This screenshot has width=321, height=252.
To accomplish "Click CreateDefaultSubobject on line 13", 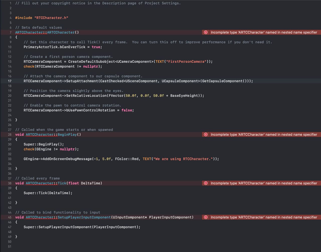I will (x=92, y=62).
